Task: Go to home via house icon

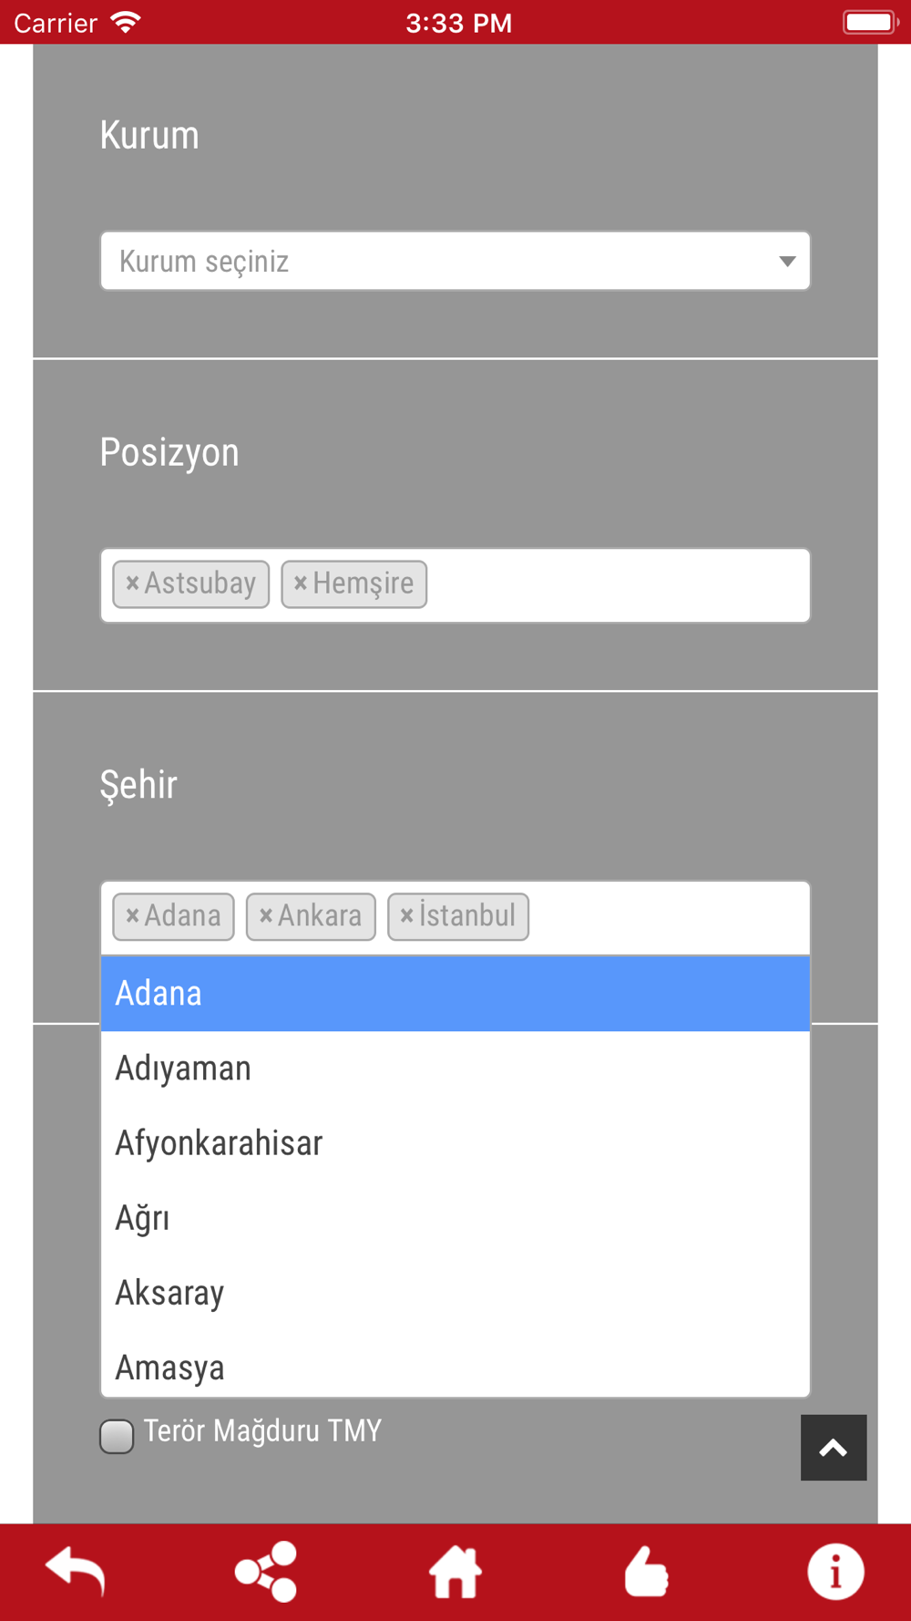Action: pos(455,1572)
